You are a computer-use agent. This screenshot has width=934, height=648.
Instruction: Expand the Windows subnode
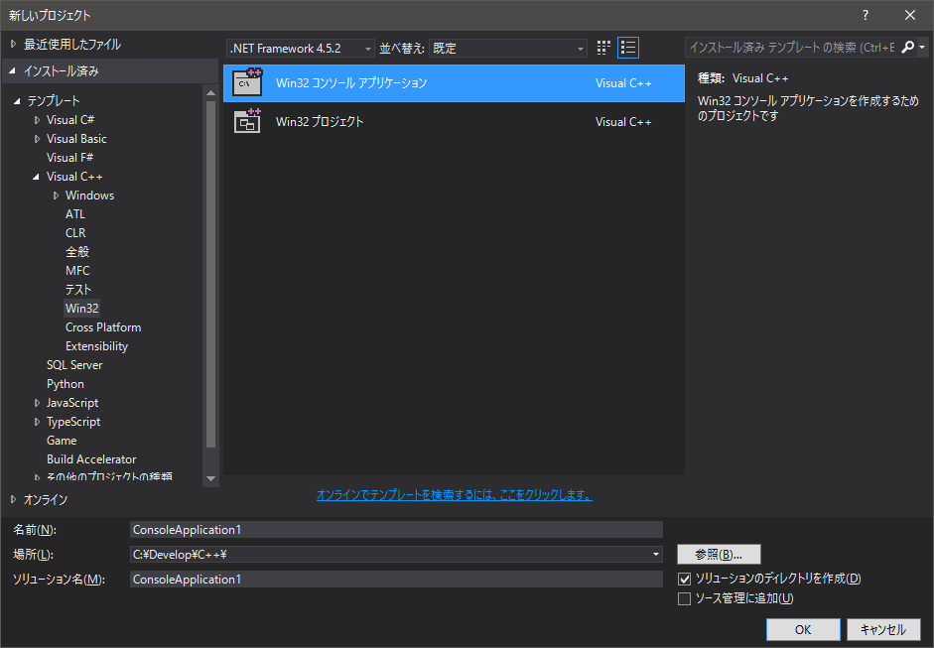(56, 195)
